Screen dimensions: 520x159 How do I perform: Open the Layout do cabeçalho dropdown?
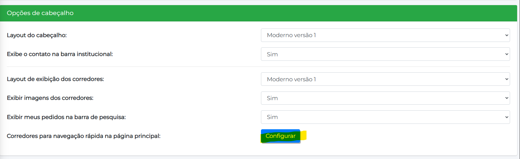tap(385, 35)
